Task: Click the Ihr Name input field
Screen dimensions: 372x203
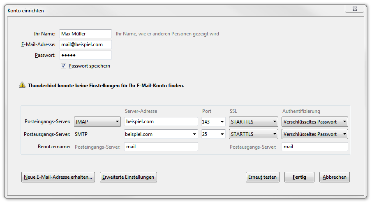Action: click(x=85, y=34)
